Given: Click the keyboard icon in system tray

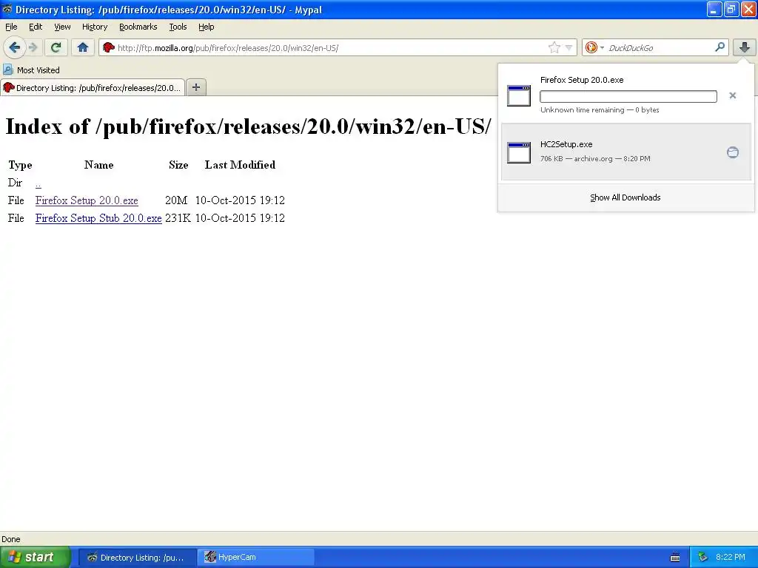Looking at the screenshot, I should tap(675, 558).
